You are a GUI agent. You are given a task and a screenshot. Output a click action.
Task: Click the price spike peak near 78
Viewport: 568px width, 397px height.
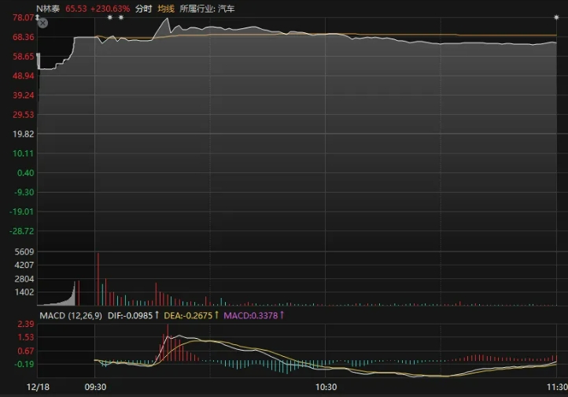tap(167, 19)
